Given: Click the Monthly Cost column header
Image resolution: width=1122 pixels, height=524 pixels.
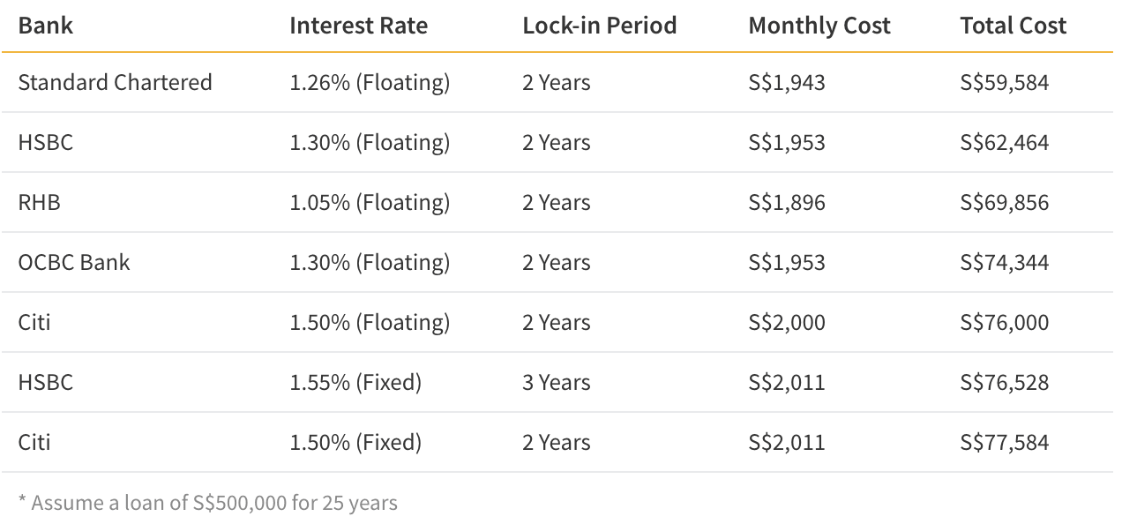Looking at the screenshot, I should (x=819, y=26).
